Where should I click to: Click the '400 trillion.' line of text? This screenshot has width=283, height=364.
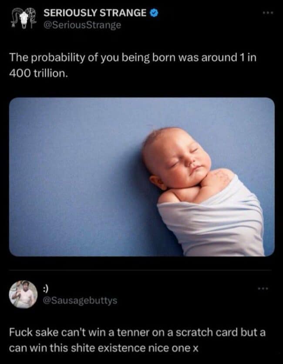(39, 73)
